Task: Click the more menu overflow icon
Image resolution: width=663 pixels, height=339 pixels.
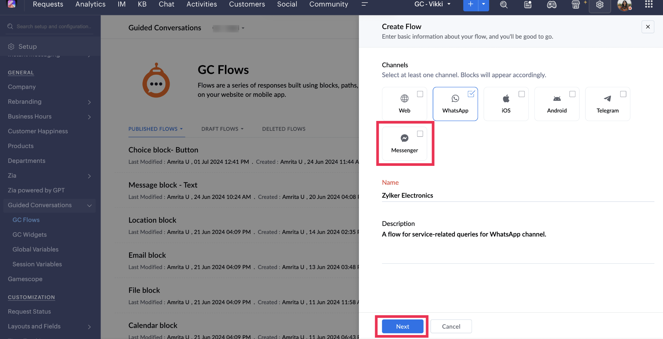Action: click(365, 4)
